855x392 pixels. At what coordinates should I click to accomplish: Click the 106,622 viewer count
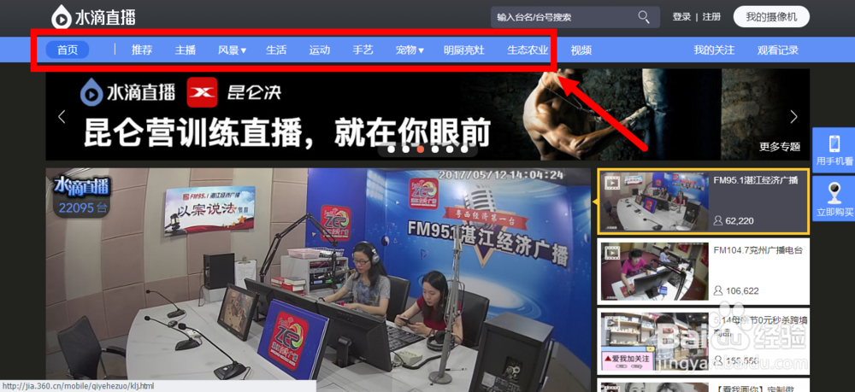click(742, 291)
